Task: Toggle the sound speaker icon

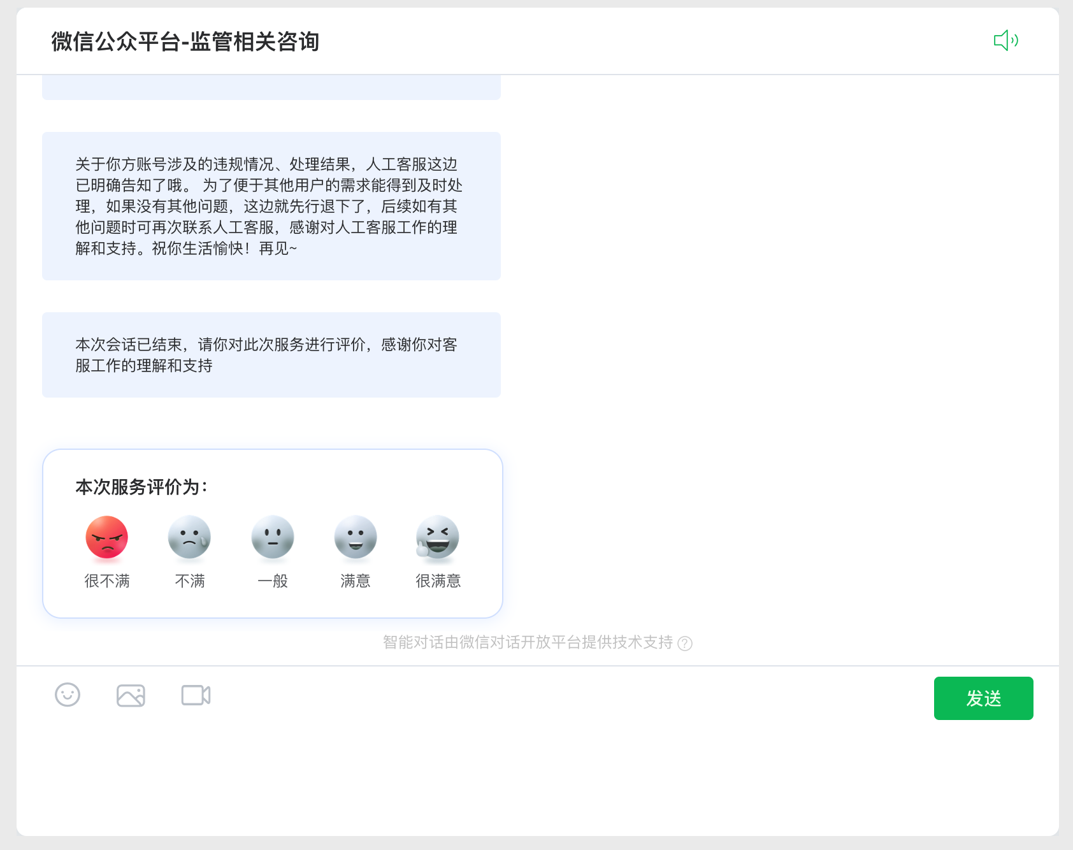Action: coord(1006,41)
